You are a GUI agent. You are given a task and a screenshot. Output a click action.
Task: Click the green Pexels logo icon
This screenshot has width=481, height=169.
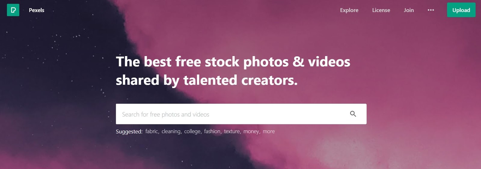[13, 10]
